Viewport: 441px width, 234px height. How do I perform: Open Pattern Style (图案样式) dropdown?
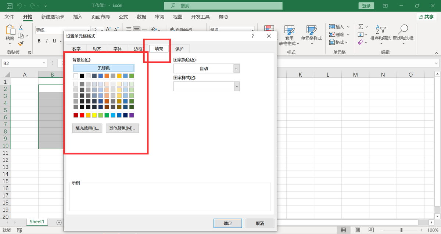(237, 87)
